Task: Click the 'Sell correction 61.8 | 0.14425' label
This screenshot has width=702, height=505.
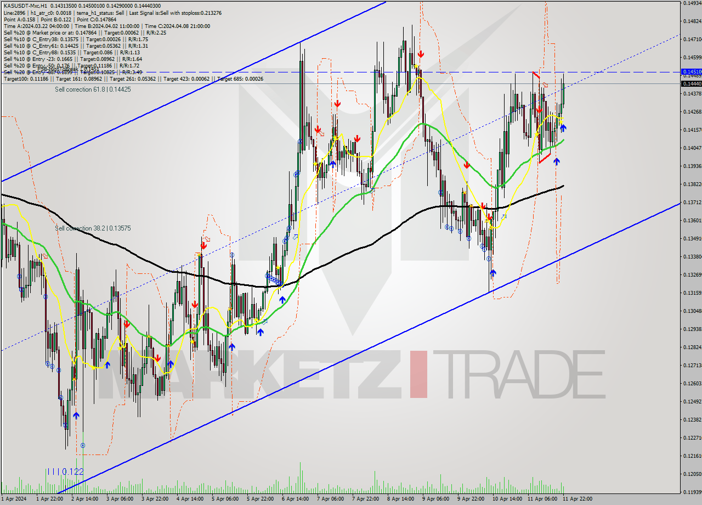Action: pos(93,89)
